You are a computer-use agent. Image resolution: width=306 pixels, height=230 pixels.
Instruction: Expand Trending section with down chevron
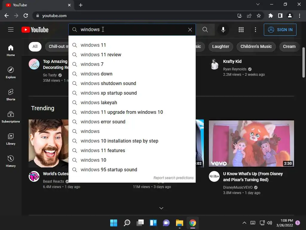tap(161, 208)
